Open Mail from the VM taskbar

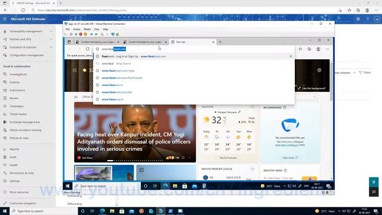[195, 186]
